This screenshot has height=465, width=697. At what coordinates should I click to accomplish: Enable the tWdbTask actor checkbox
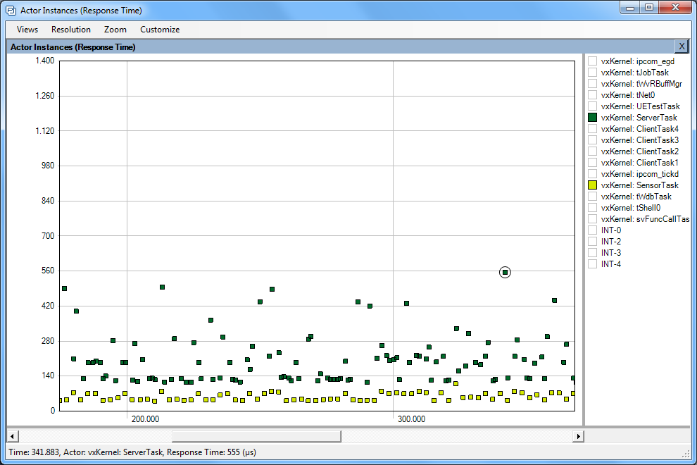(x=592, y=197)
